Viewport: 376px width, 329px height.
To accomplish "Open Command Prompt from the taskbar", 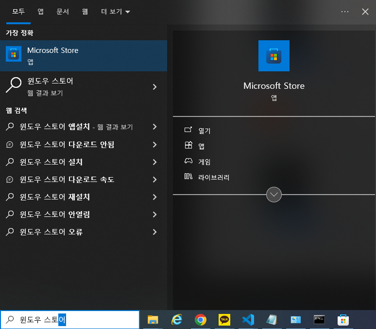I will (x=319, y=320).
